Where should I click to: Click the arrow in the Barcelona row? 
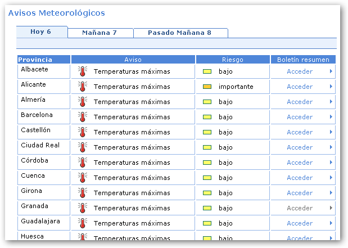[x=331, y=117]
